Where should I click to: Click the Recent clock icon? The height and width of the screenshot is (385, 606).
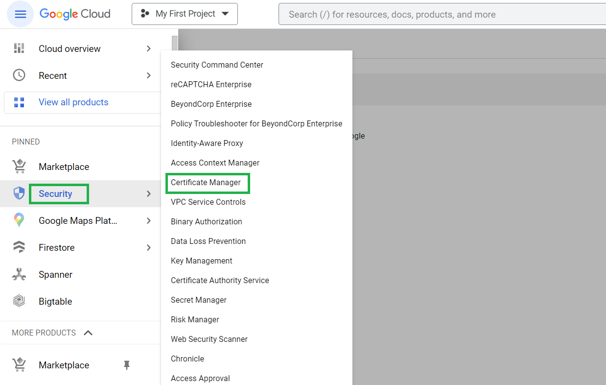(19, 75)
